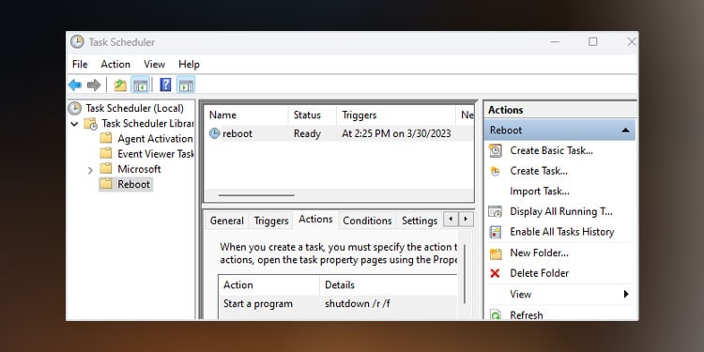Select Task Scheduler (Local) root node

134,108
